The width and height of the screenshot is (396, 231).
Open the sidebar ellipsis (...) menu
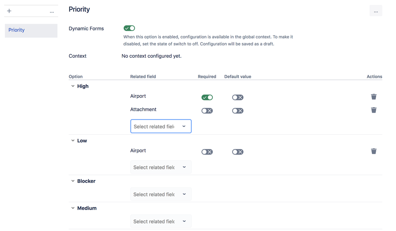[x=52, y=11]
